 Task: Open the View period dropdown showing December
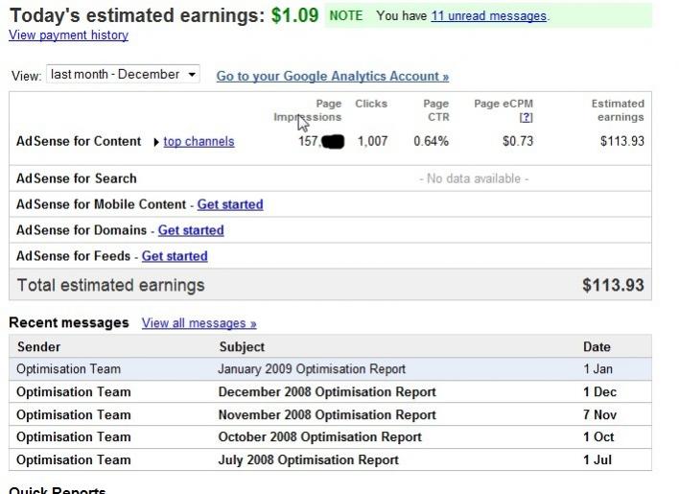pos(123,75)
